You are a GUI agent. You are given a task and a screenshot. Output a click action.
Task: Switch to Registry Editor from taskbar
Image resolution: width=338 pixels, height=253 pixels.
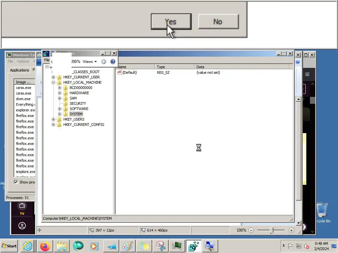(x=193, y=246)
